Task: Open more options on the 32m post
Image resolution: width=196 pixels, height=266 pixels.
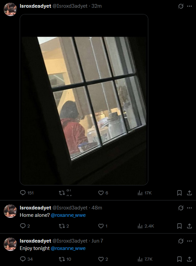Action: (x=189, y=6)
